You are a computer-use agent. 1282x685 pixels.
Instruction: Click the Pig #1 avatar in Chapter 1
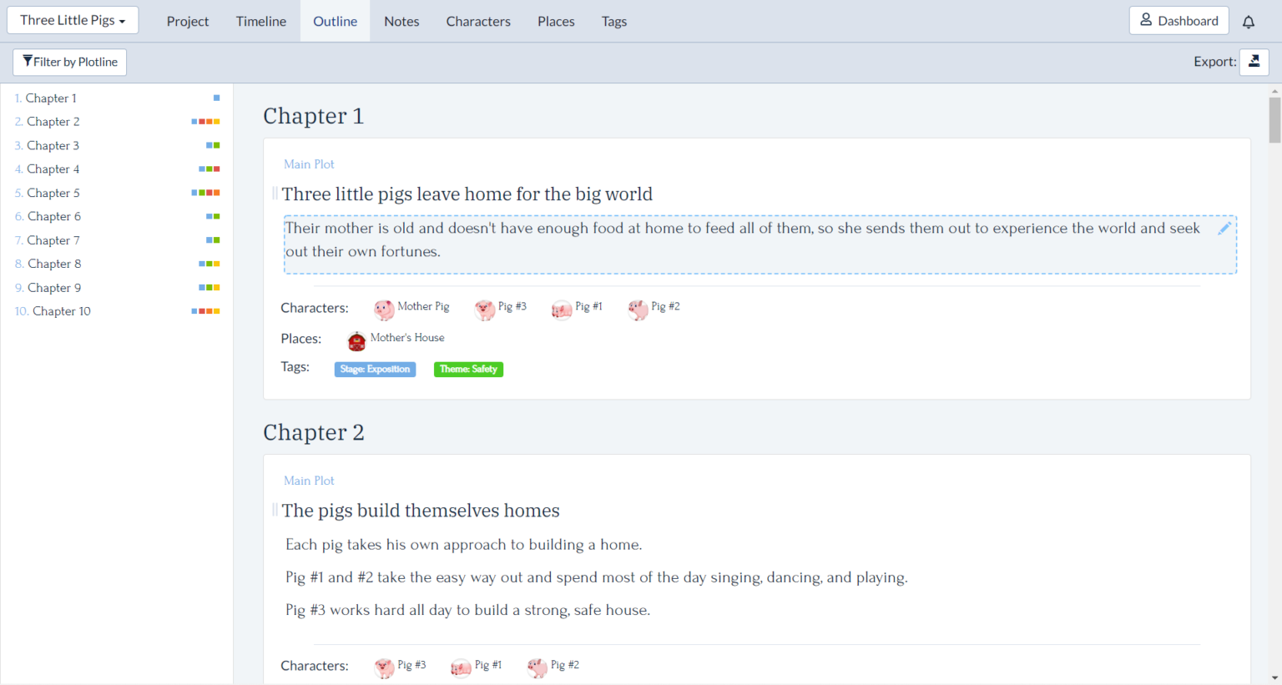pyautogui.click(x=562, y=310)
